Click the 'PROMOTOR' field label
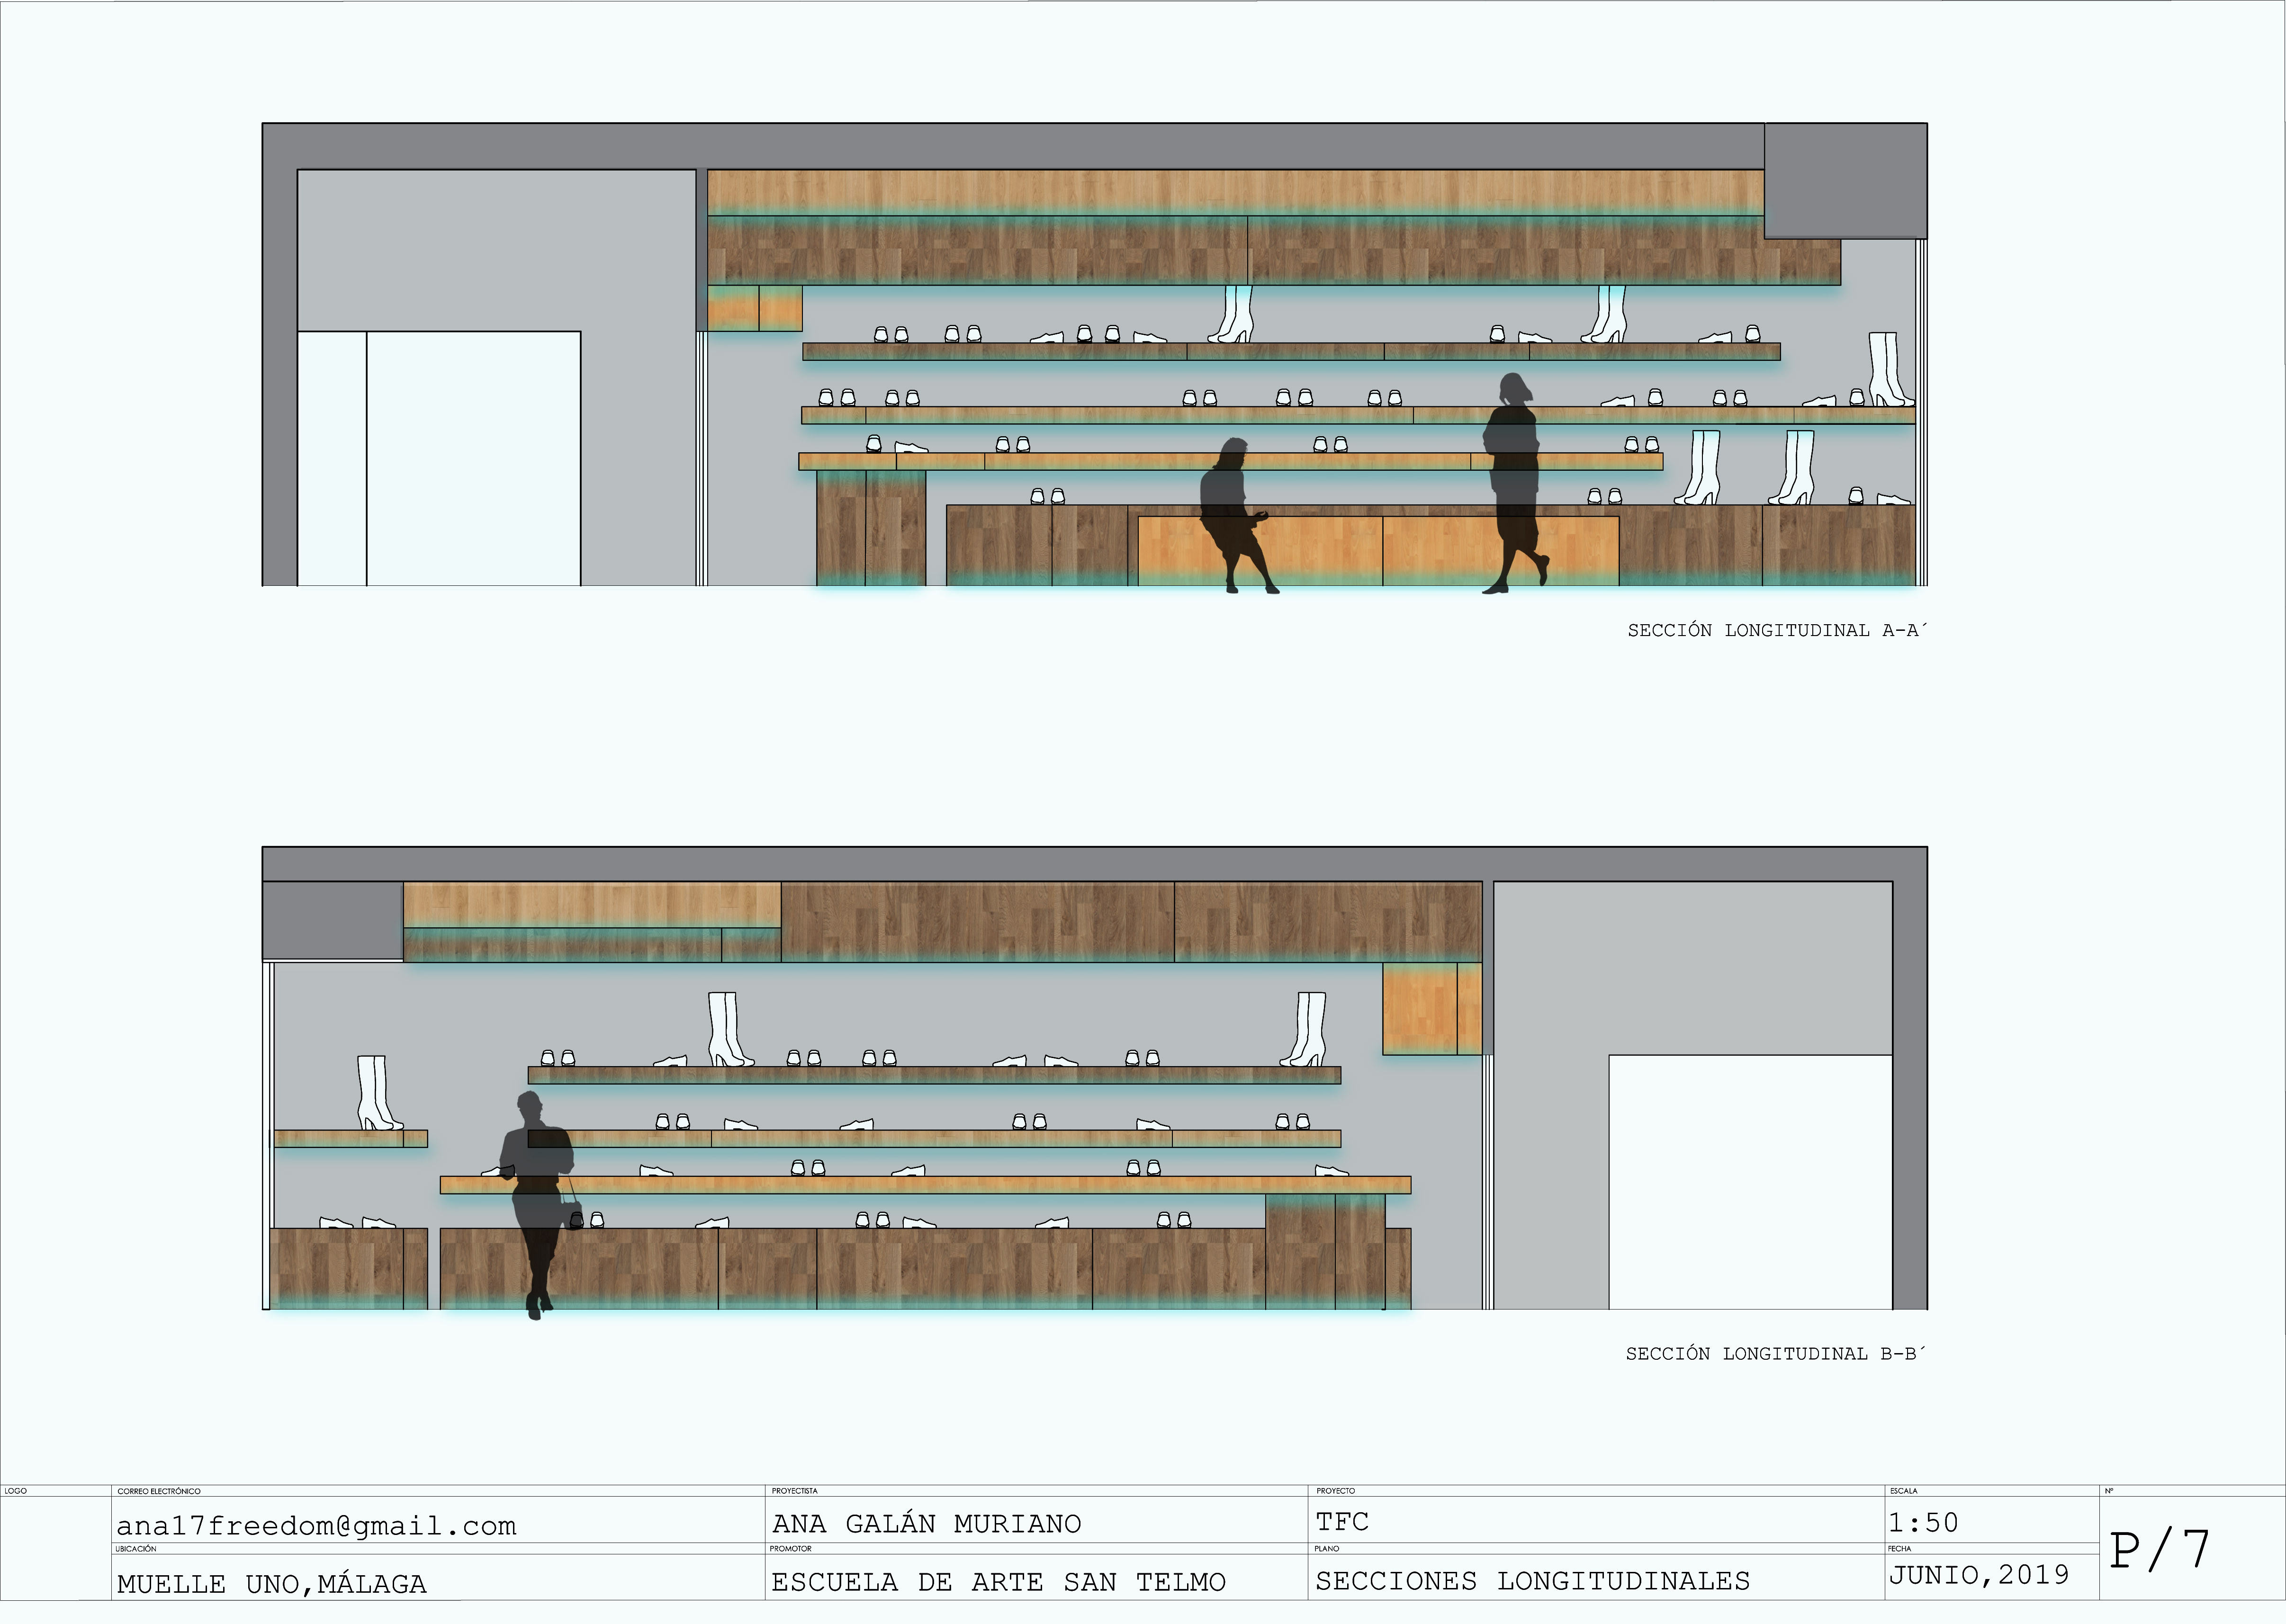2286x1624 pixels. pos(790,1548)
